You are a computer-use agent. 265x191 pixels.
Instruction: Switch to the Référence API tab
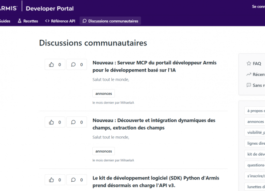(x=60, y=21)
